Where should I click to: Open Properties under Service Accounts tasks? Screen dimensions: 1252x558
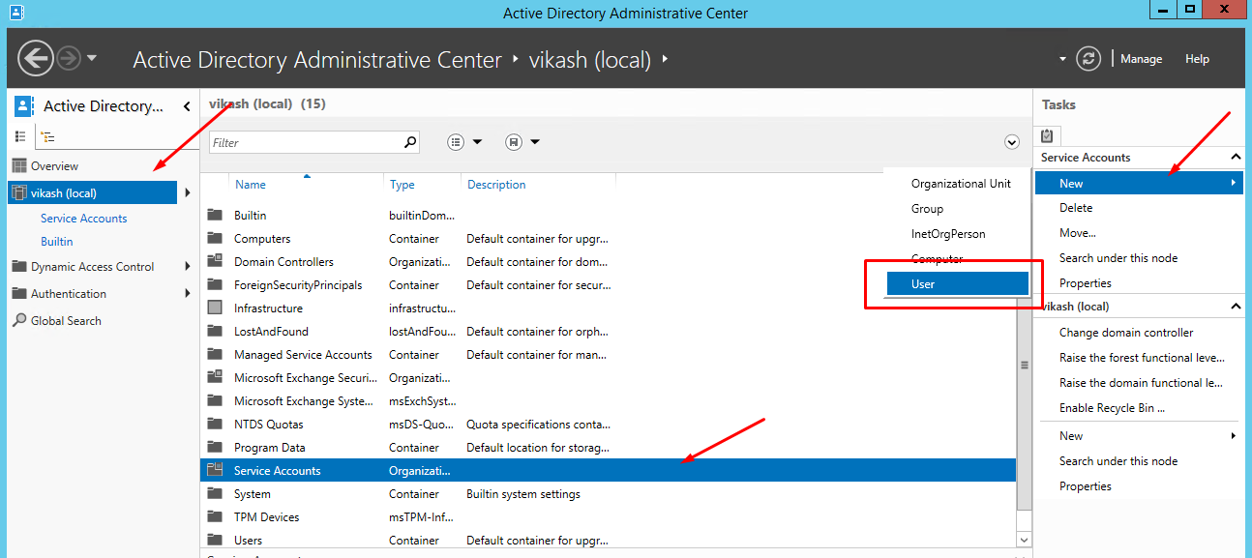pyautogui.click(x=1086, y=283)
